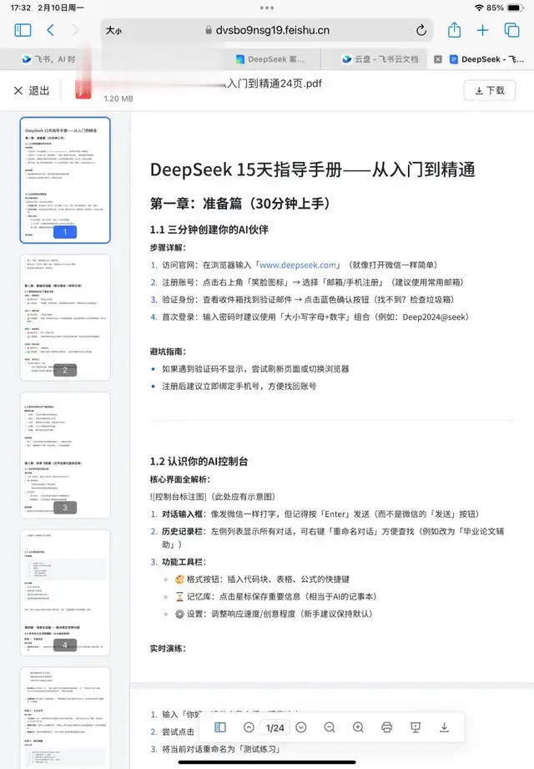Screen dimensions: 534x769
Task: Zoom out with the minus magnifier
Action: click(x=330, y=727)
